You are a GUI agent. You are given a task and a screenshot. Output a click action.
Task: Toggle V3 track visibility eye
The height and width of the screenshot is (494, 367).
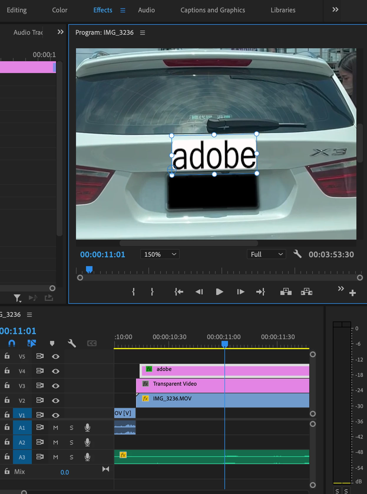(56, 386)
